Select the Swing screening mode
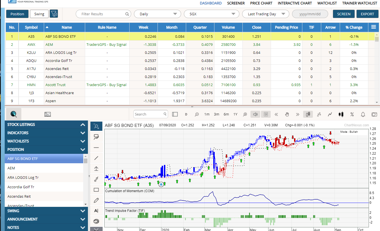 point(39,14)
